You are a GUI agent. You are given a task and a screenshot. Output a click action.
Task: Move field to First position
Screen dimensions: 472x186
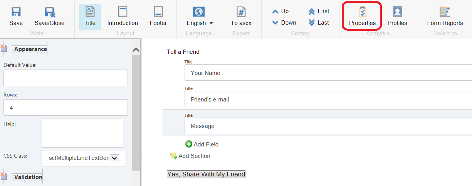coord(319,11)
